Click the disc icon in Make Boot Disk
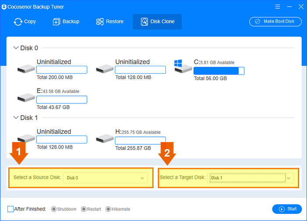 (x=257, y=21)
